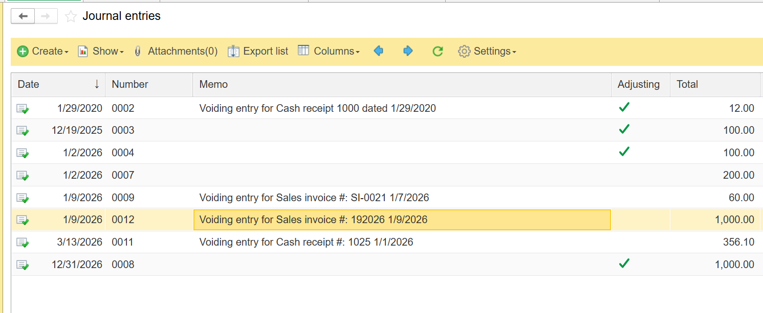Open the Create dropdown menu
763x313 pixels.
click(x=42, y=51)
